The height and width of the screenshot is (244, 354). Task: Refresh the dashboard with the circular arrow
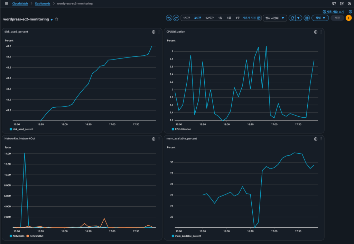point(292,18)
